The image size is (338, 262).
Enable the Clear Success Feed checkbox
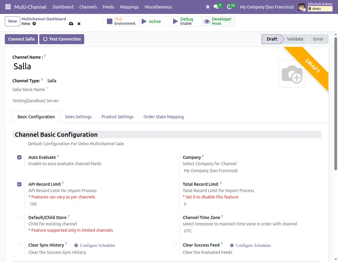174,244
